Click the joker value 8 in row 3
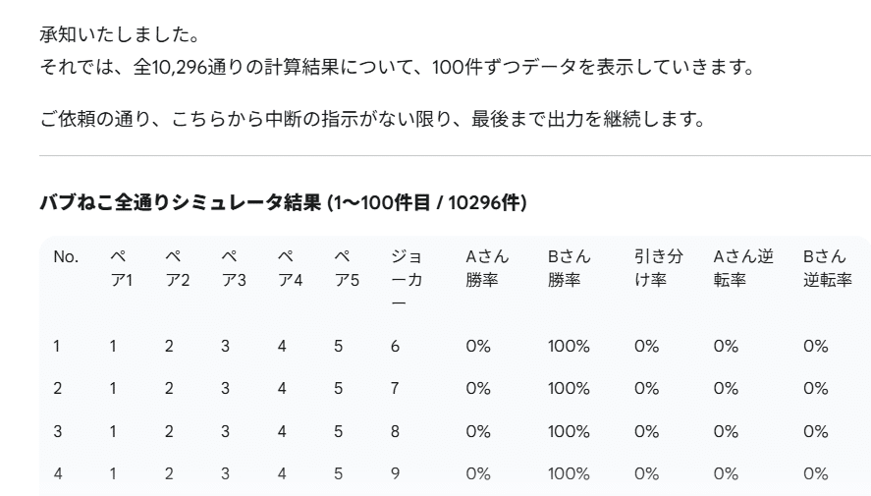The image size is (871, 496). pyautogui.click(x=395, y=431)
